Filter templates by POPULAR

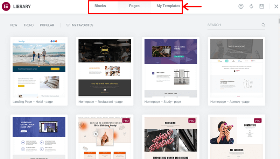[x=47, y=25]
